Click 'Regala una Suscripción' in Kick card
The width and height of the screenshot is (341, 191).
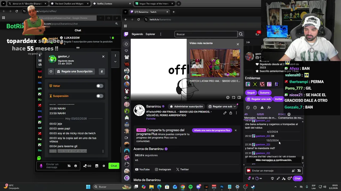coord(75,71)
